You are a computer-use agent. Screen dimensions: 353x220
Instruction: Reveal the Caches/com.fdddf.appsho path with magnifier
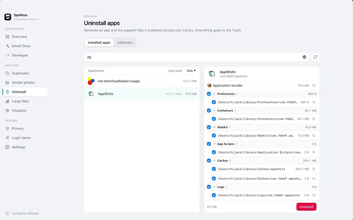[x=314, y=179]
